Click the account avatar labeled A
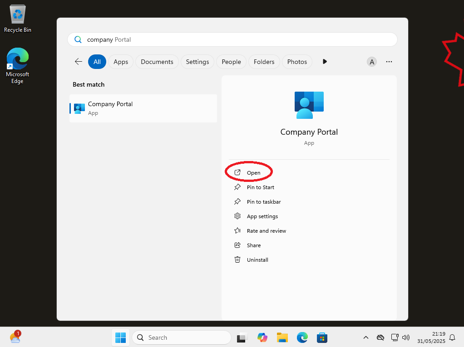The height and width of the screenshot is (347, 464). (372, 62)
